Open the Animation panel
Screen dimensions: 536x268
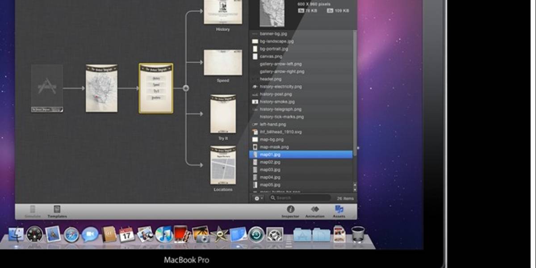315,212
